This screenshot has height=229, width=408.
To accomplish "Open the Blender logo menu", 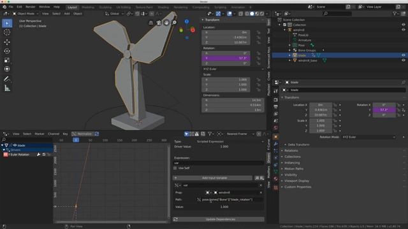I will (x=4, y=7).
